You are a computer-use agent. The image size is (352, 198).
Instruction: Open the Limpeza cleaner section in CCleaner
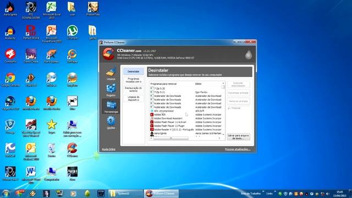coord(111,74)
